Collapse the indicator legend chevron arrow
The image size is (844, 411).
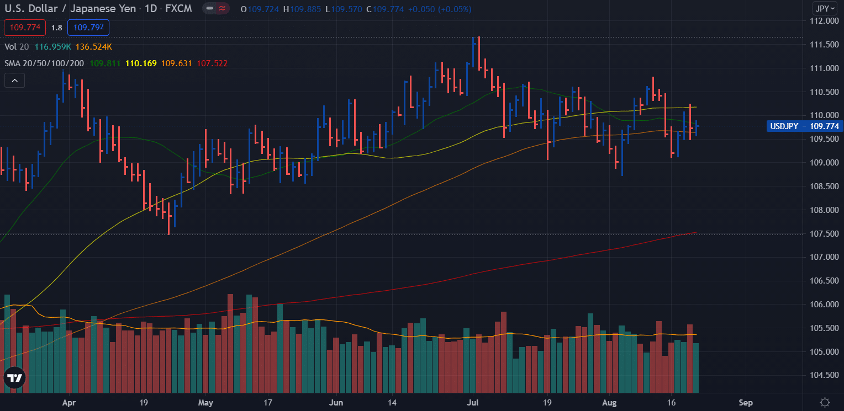(14, 80)
